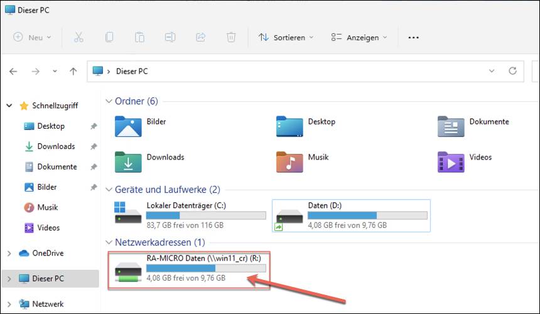Collapse the Geräte und Laufwerke group

point(109,190)
